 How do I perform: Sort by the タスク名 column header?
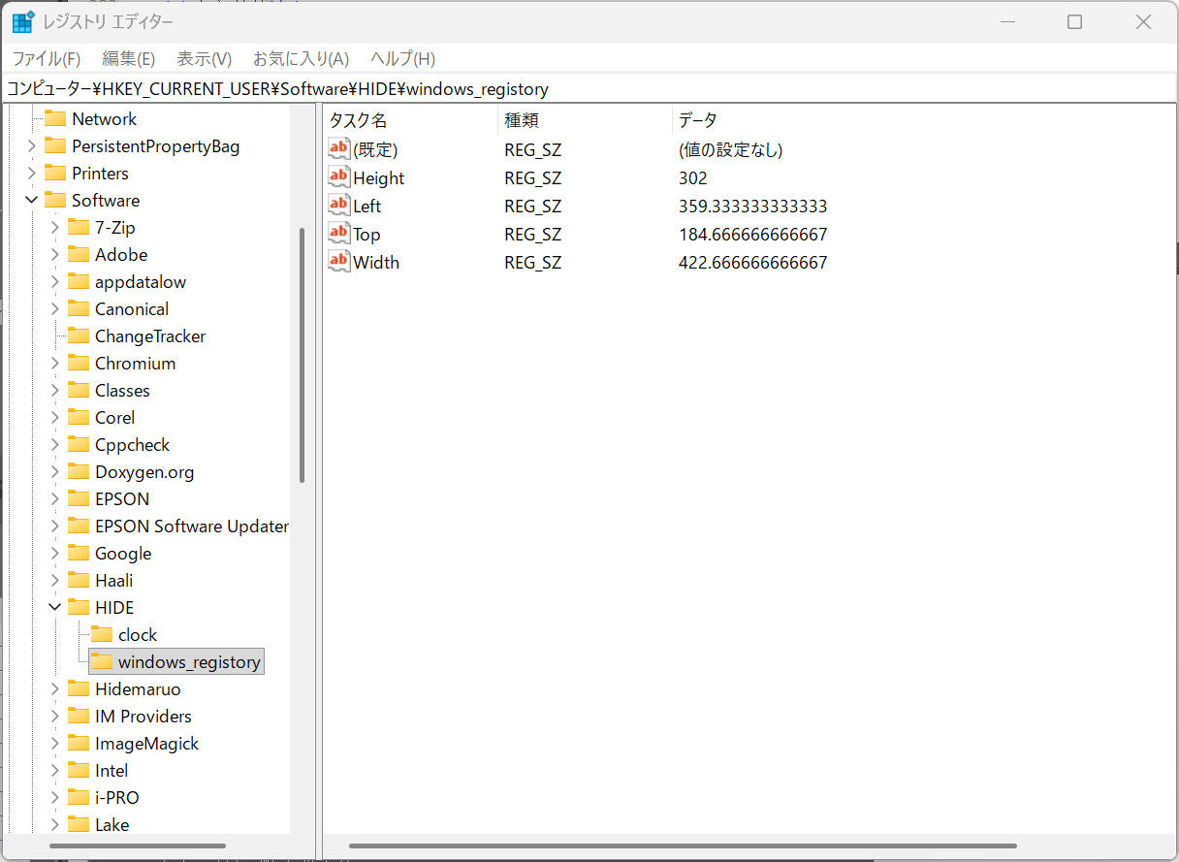click(410, 120)
